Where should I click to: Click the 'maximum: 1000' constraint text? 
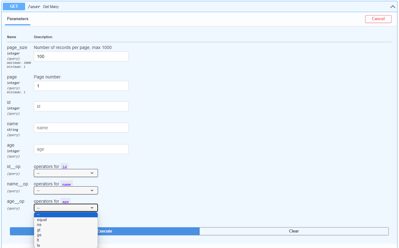coord(19,63)
